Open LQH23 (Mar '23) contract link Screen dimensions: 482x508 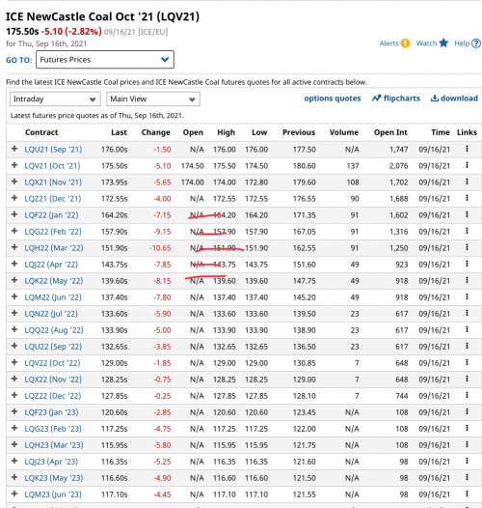(x=54, y=445)
